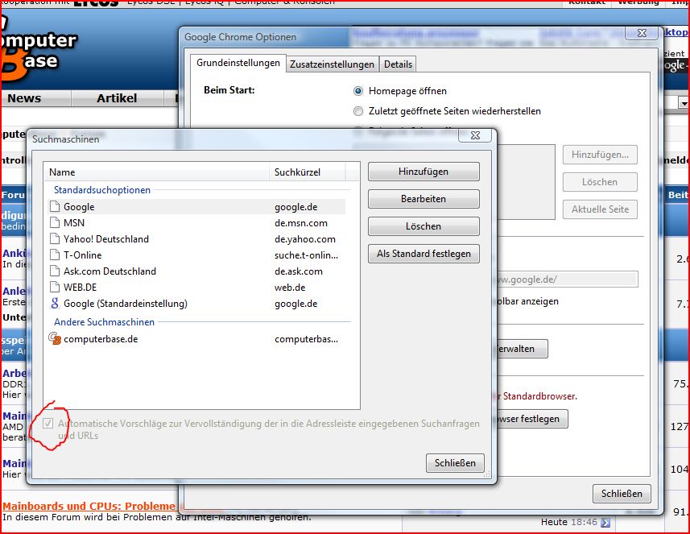
Task: Click Schließen in Chrome Optionen window
Action: [622, 494]
